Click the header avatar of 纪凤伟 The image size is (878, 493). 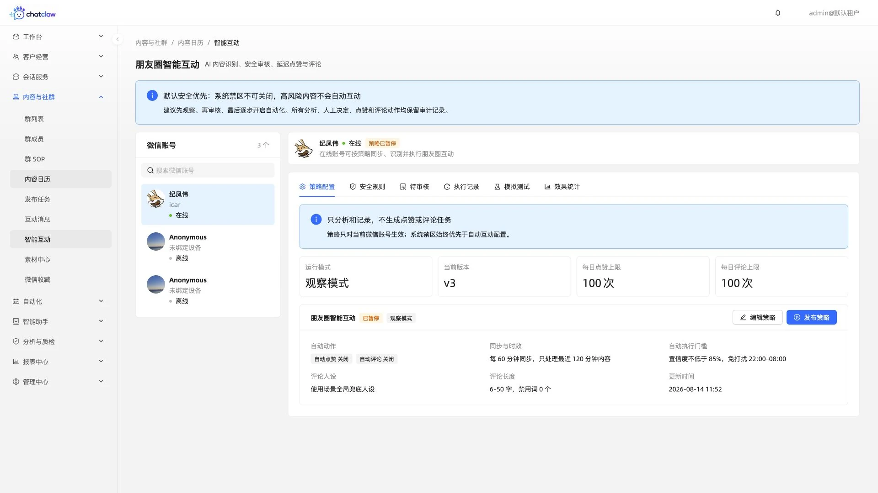[303, 148]
